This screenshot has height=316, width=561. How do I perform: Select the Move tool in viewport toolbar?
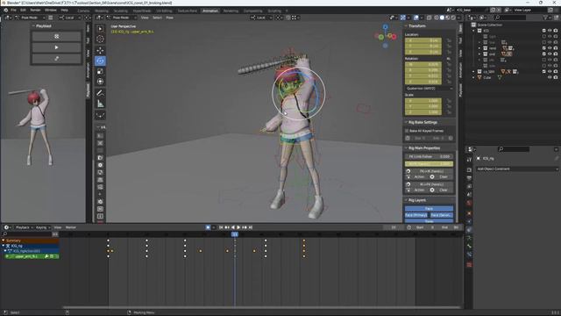coord(100,50)
